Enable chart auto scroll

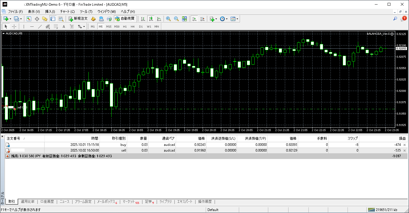point(194,19)
